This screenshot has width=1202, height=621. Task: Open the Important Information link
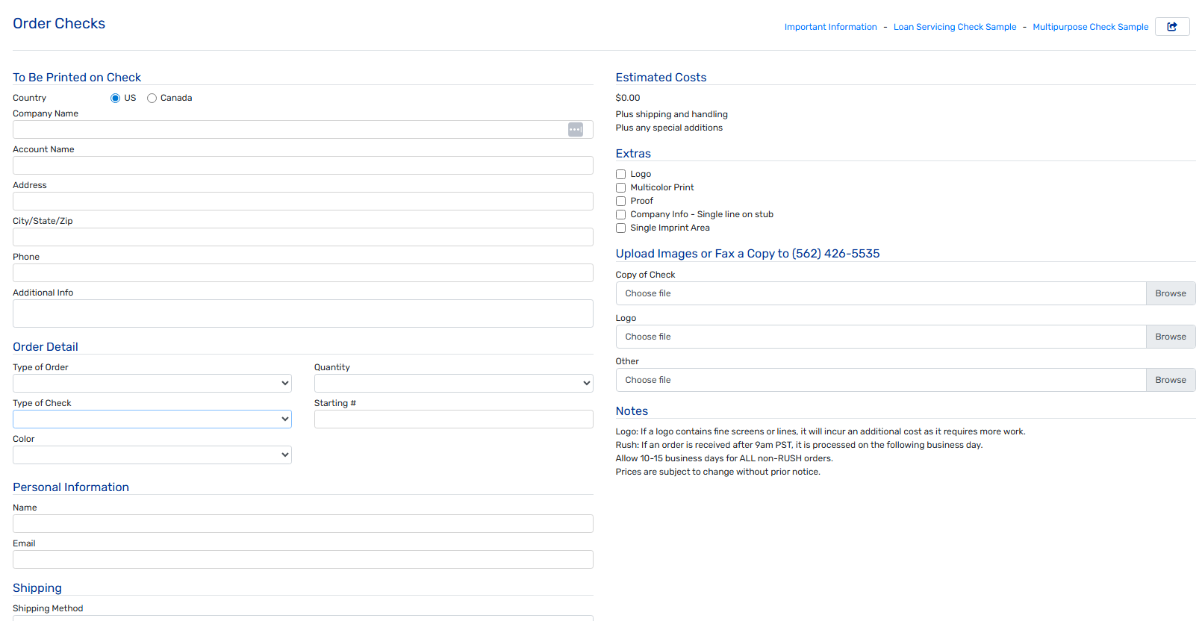pos(830,27)
